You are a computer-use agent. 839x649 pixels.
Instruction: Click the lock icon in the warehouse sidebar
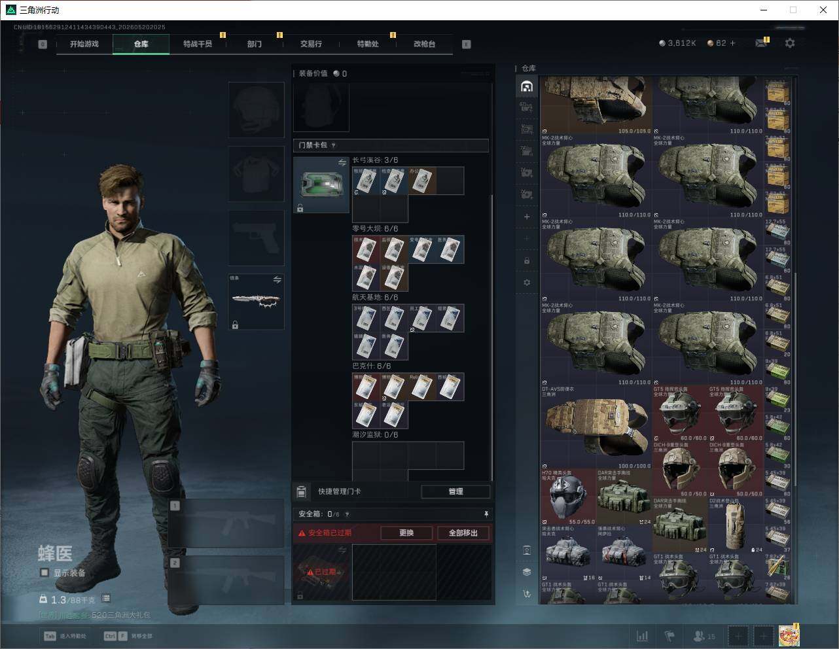pyautogui.click(x=527, y=260)
